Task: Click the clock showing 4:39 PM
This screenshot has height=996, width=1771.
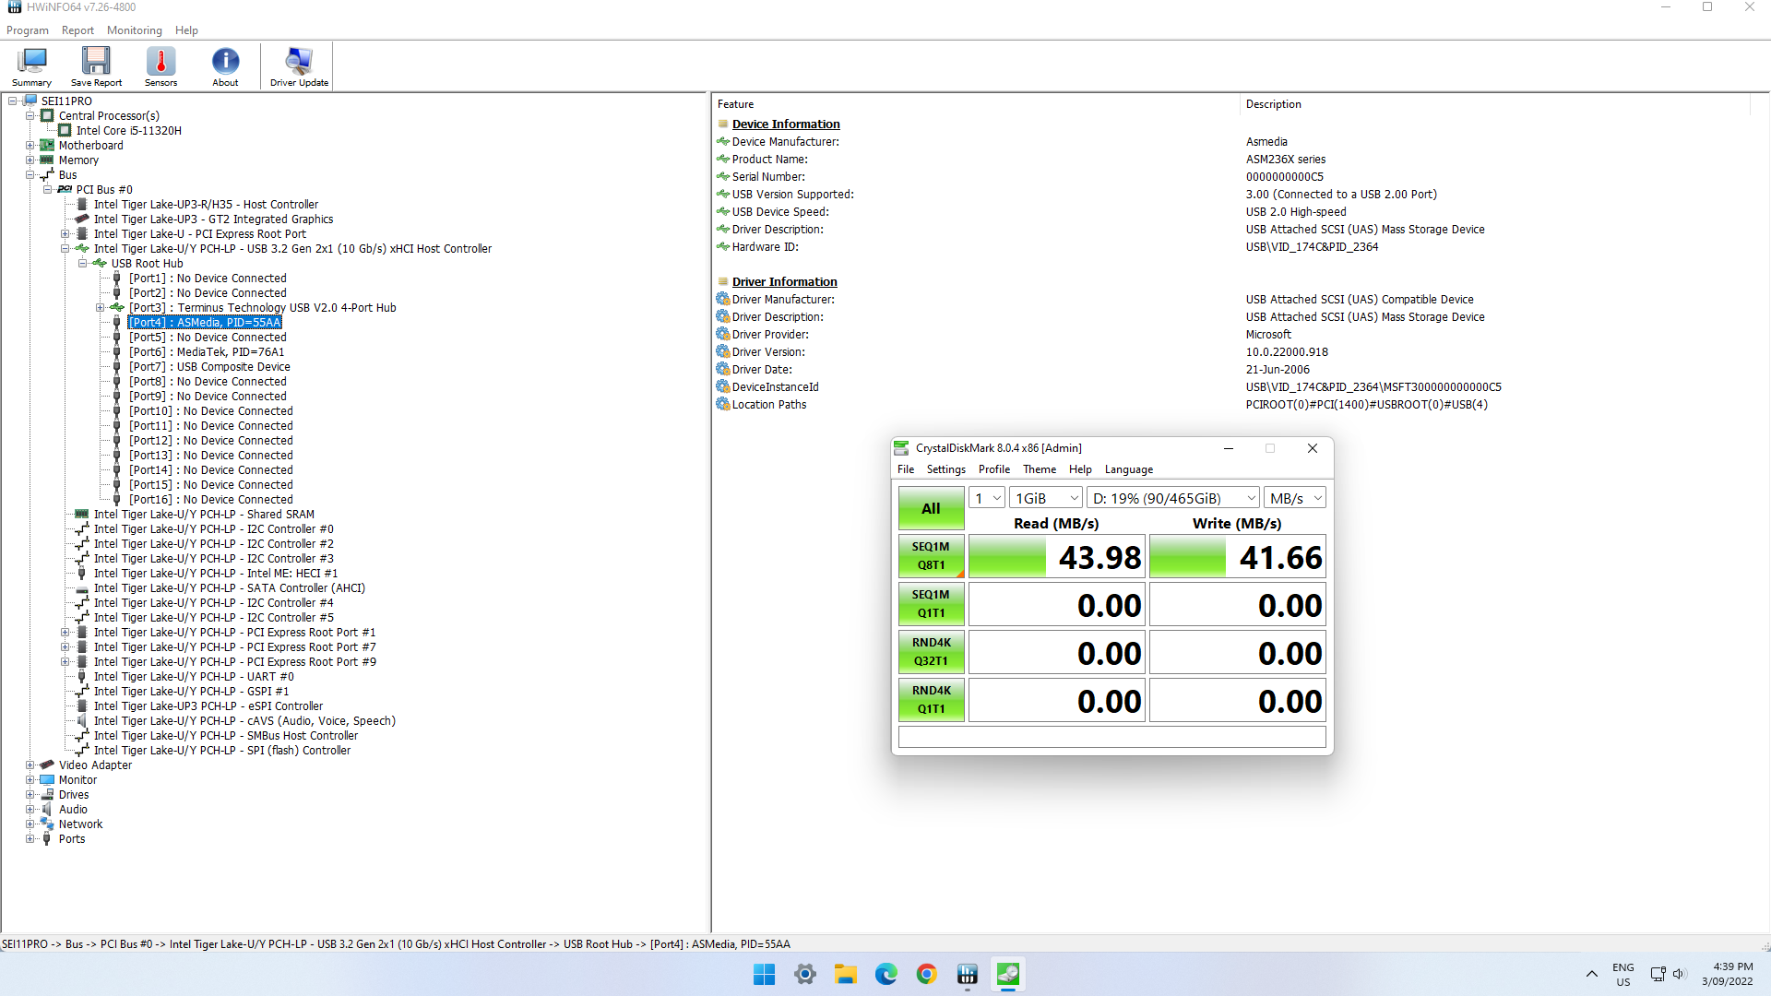Action: pyautogui.click(x=1732, y=966)
